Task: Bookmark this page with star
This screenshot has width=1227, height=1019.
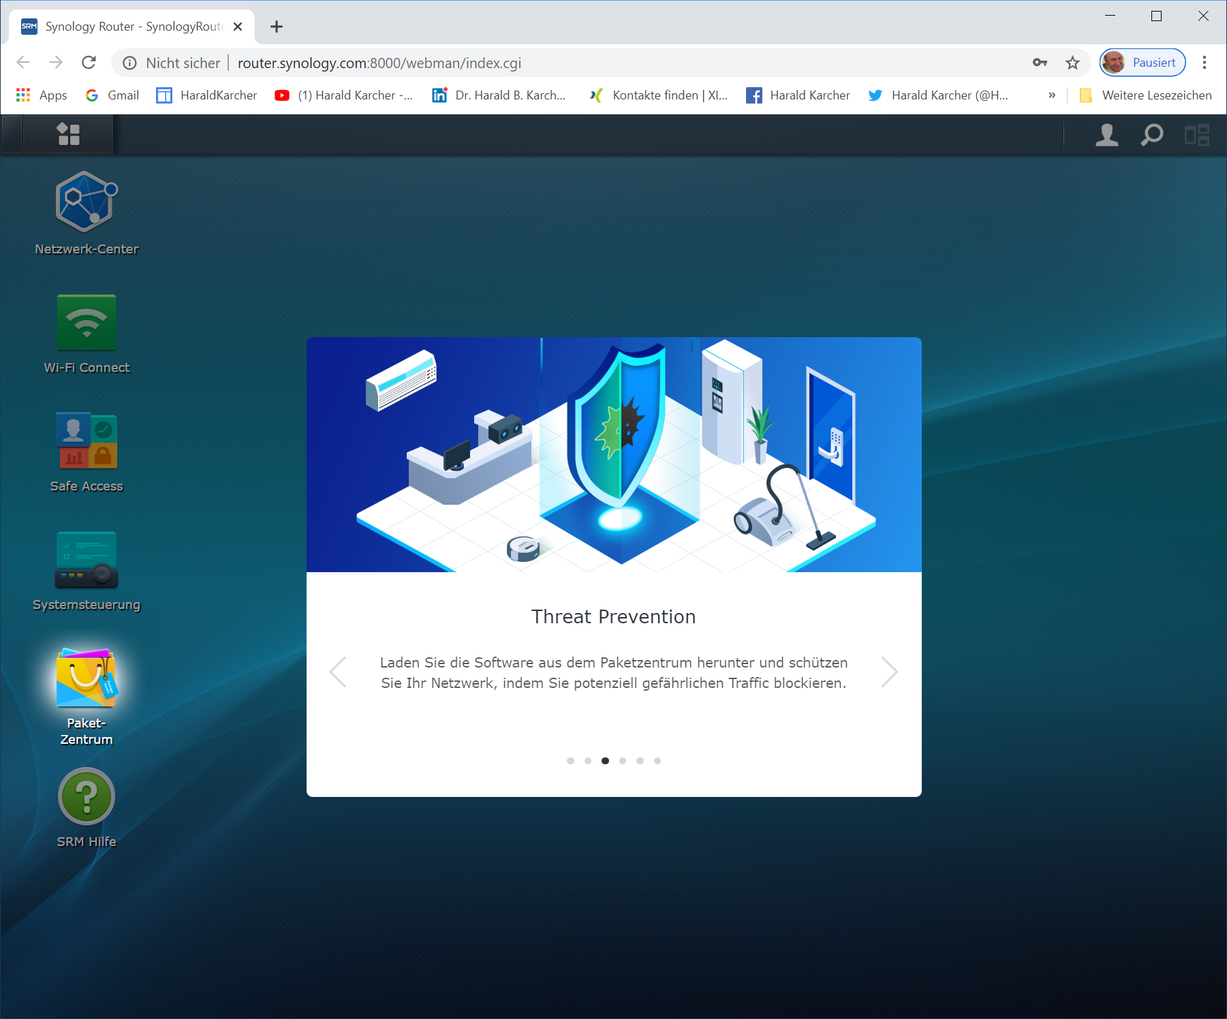Action: [1073, 63]
